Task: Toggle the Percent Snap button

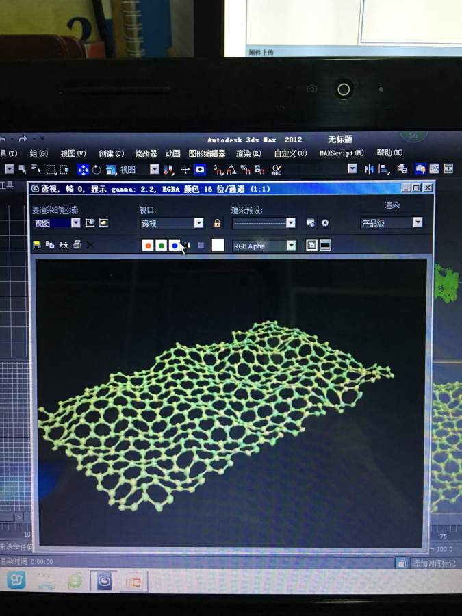Action: point(246,169)
